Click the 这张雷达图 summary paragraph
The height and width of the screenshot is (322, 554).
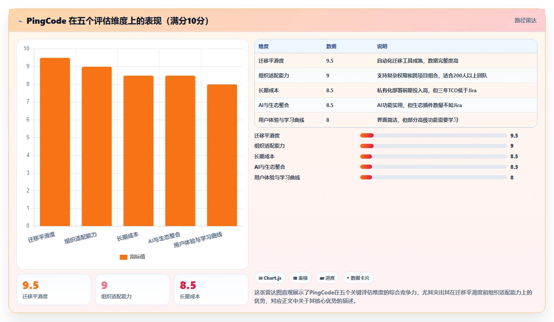click(x=393, y=297)
